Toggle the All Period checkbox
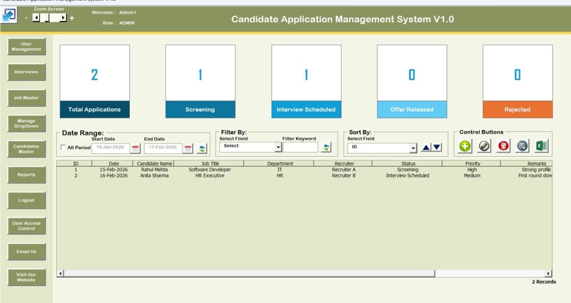571x303 pixels. [x=64, y=148]
